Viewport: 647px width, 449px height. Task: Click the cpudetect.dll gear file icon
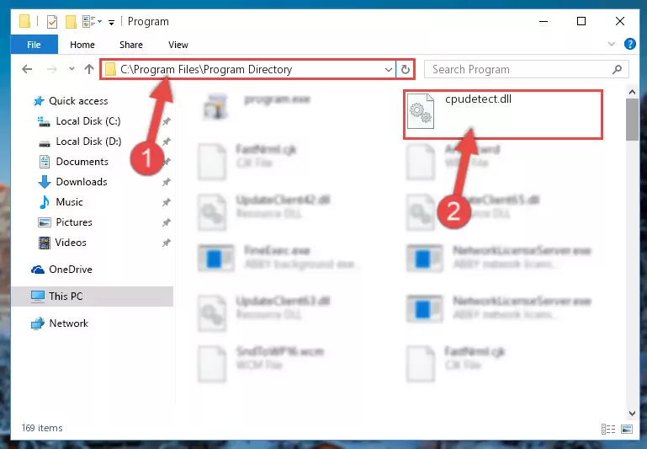pyautogui.click(x=421, y=111)
